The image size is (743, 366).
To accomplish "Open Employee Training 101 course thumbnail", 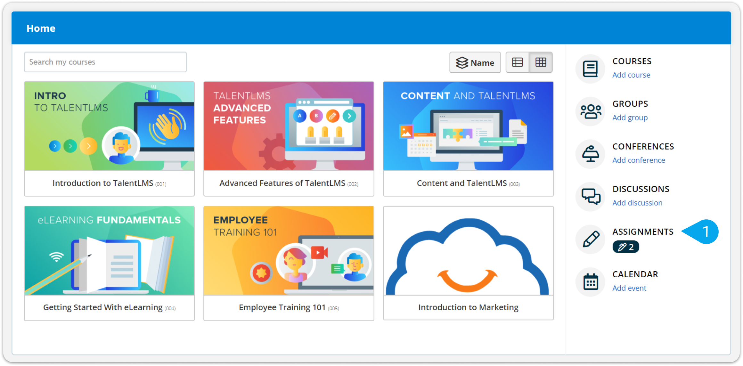I will (289, 250).
